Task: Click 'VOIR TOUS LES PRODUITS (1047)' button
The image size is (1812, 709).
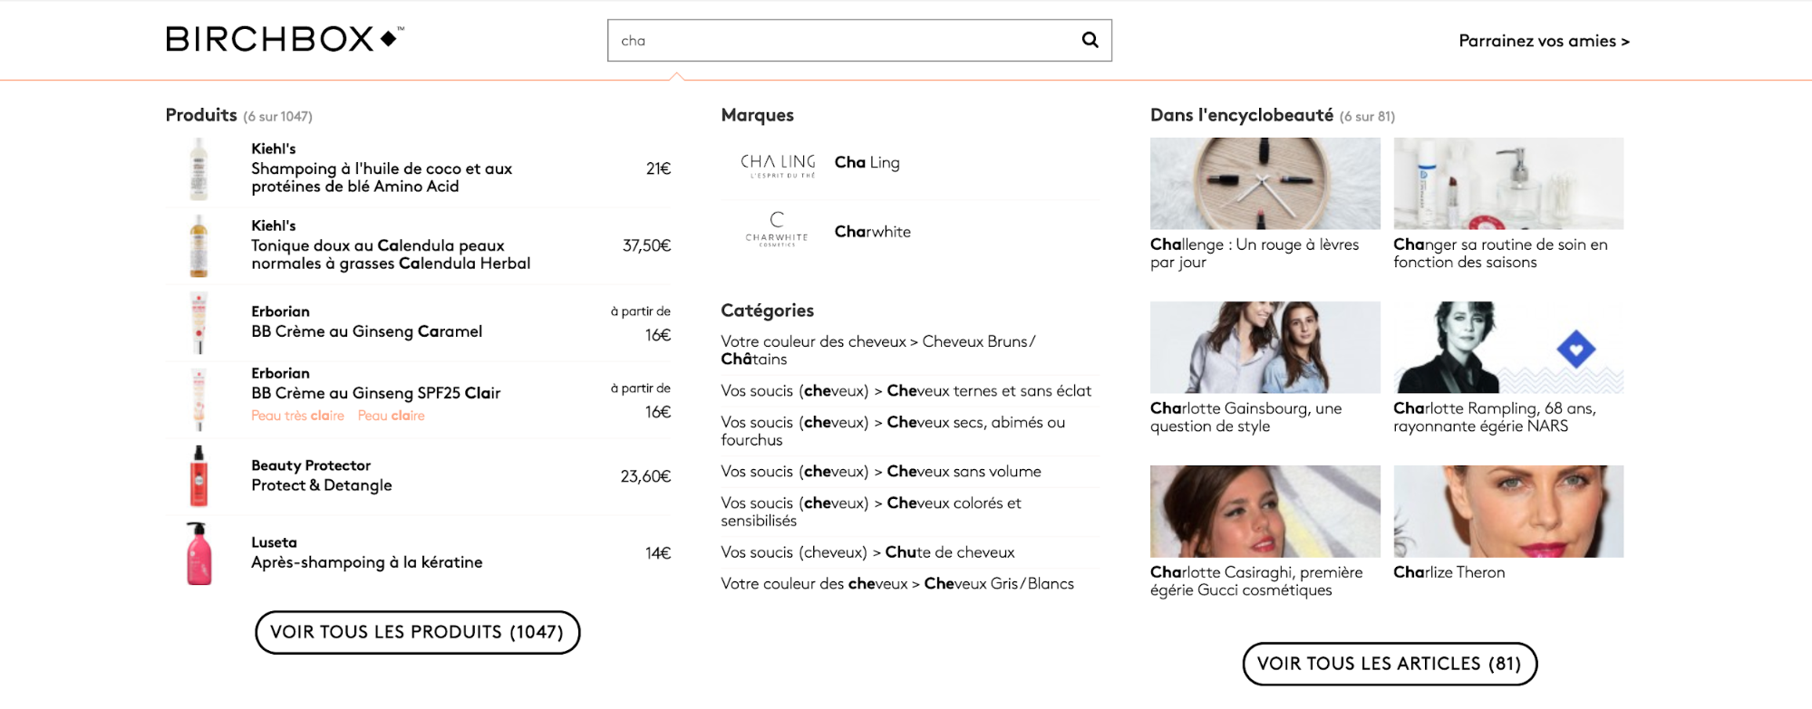Action: click(417, 632)
